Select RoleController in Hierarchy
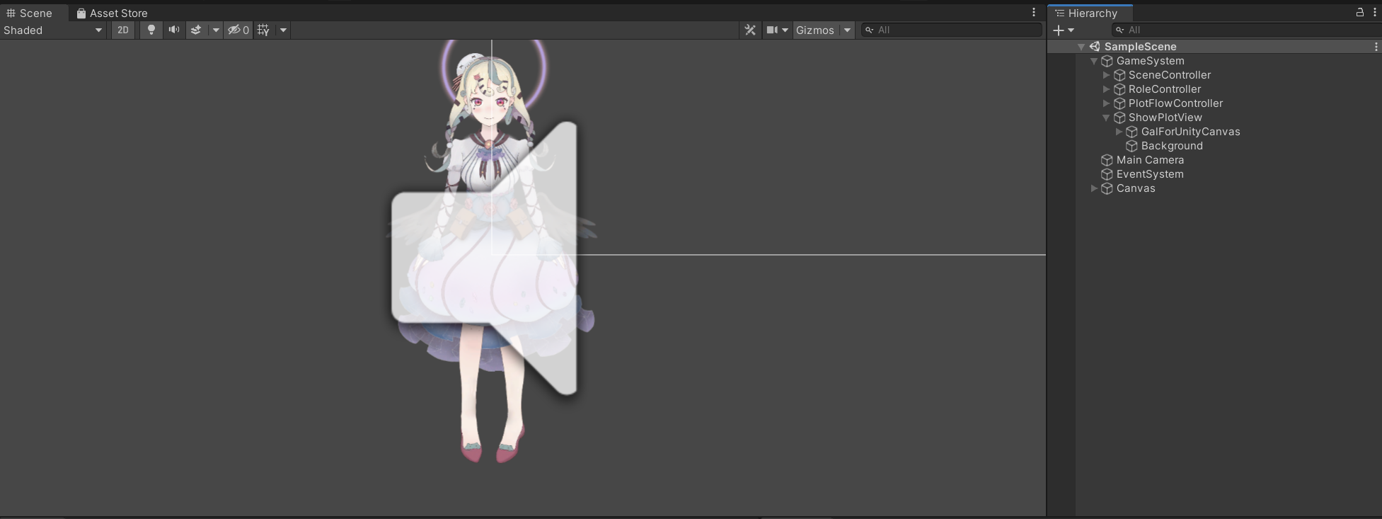 tap(1164, 89)
